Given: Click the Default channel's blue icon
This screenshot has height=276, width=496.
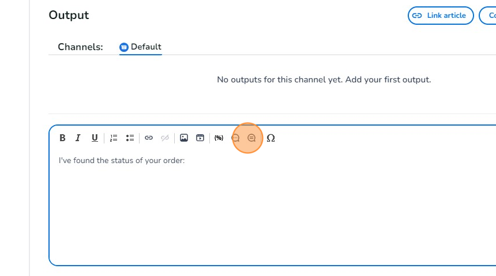Looking at the screenshot, I should (x=124, y=47).
